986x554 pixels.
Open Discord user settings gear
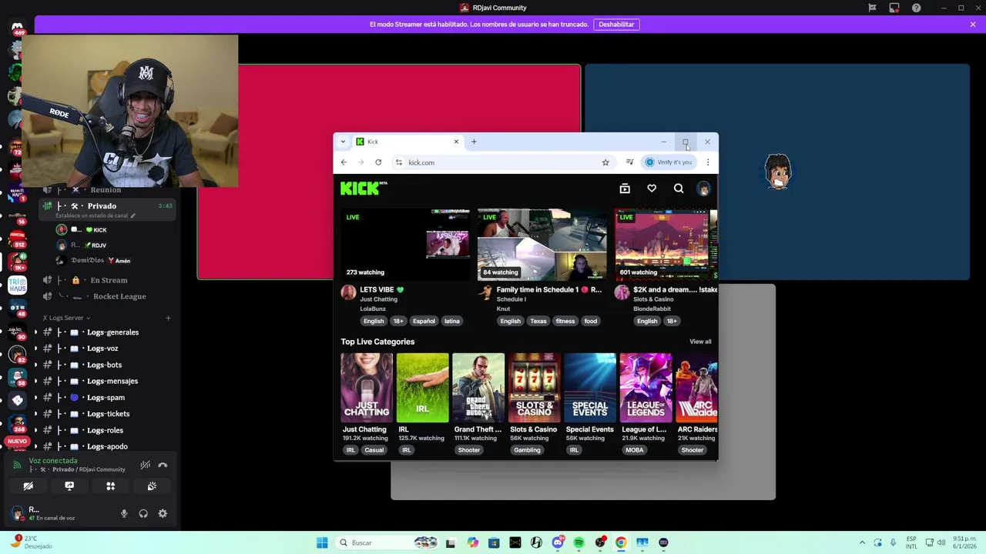click(x=163, y=513)
